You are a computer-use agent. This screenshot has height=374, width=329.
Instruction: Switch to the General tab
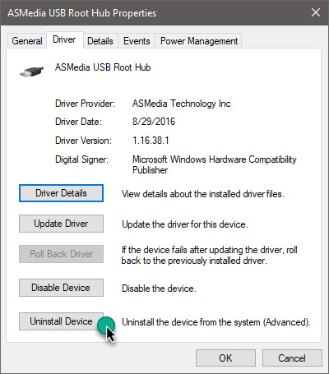point(27,41)
